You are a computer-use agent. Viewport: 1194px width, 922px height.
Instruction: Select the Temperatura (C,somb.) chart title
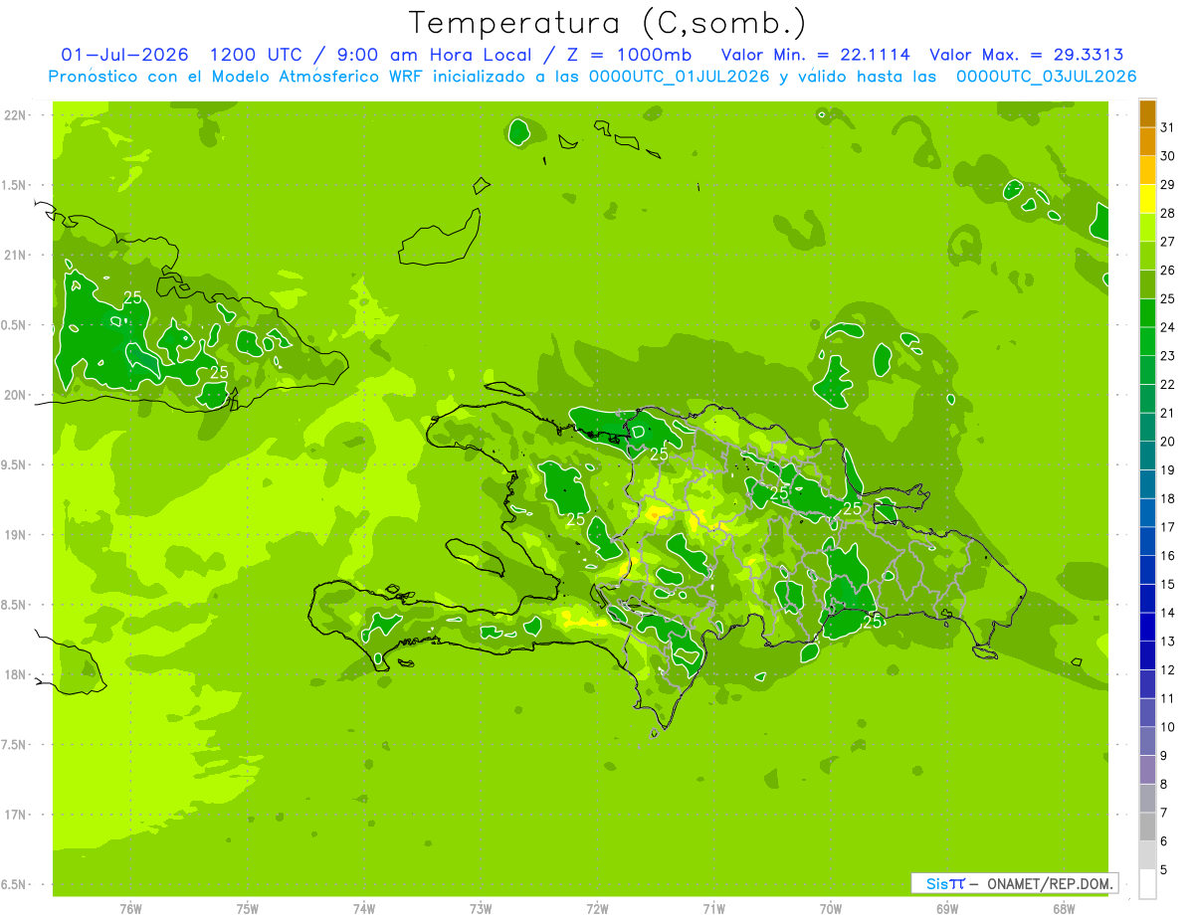click(x=607, y=22)
